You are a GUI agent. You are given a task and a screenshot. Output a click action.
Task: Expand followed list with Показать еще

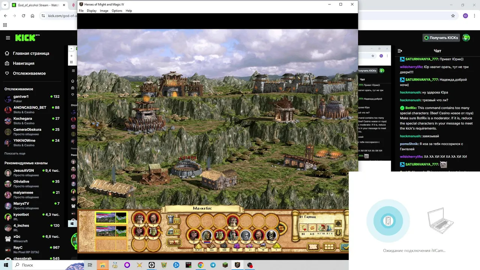(x=15, y=153)
